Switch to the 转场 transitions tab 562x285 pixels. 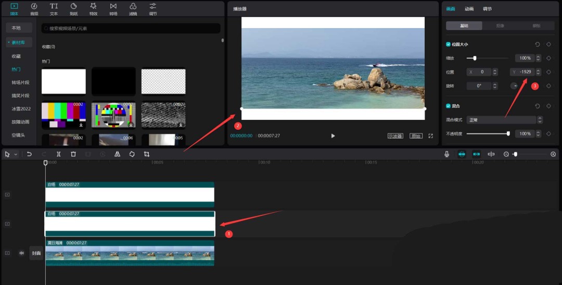tap(113, 8)
